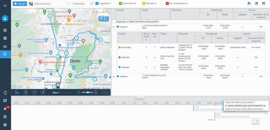This screenshot has height=130, width=270.
Task: Open notifications bell with 75 badge
Action: pos(5,109)
